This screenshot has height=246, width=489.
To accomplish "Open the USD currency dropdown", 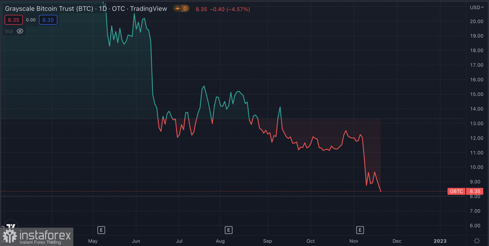I will pos(476,7).
